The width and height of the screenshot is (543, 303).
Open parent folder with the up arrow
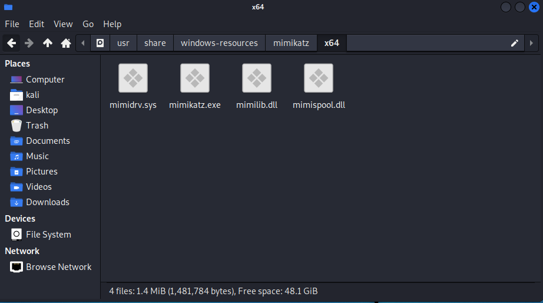[48, 43]
